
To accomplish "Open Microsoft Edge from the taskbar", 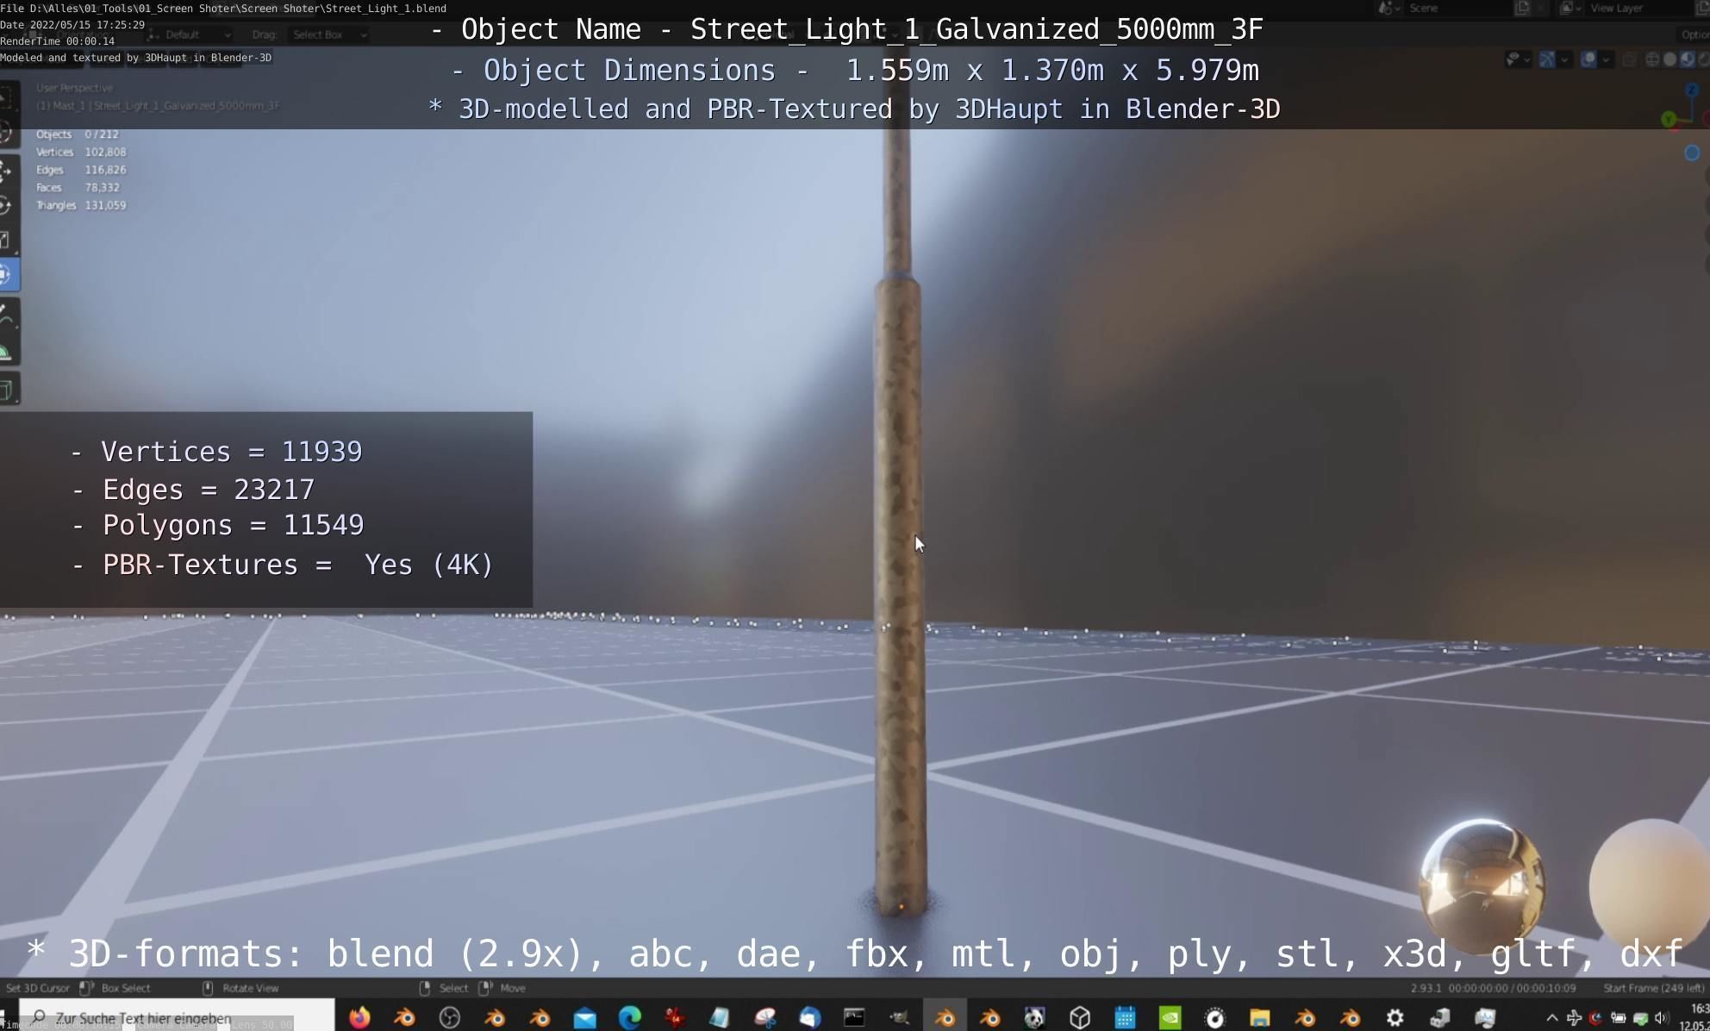I will 629,1018.
